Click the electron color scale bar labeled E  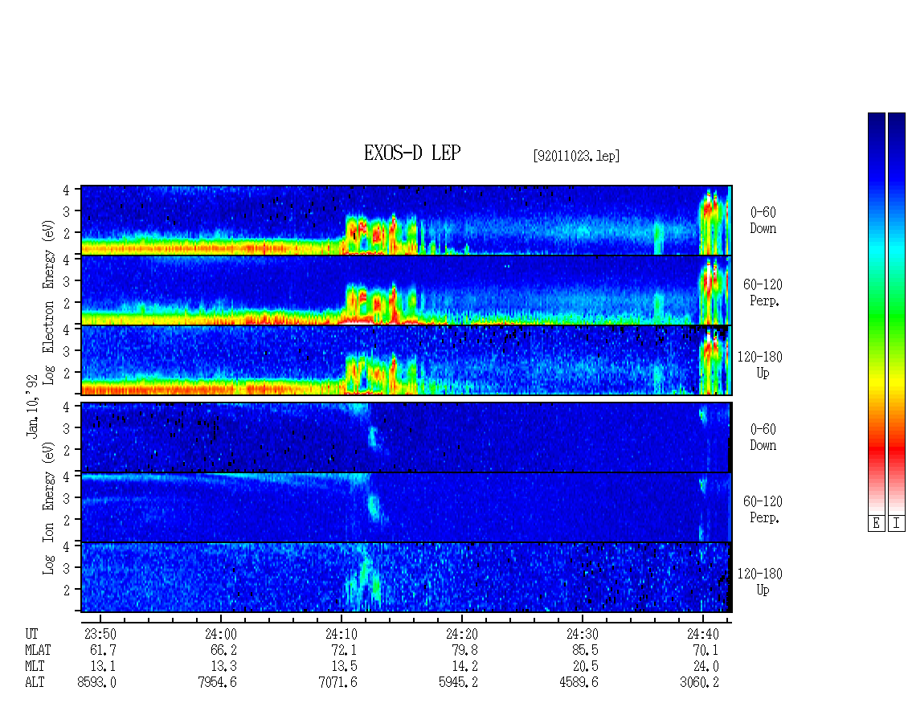tap(876, 313)
